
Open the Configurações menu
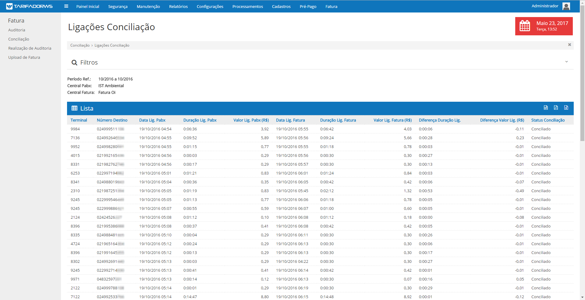tap(210, 6)
